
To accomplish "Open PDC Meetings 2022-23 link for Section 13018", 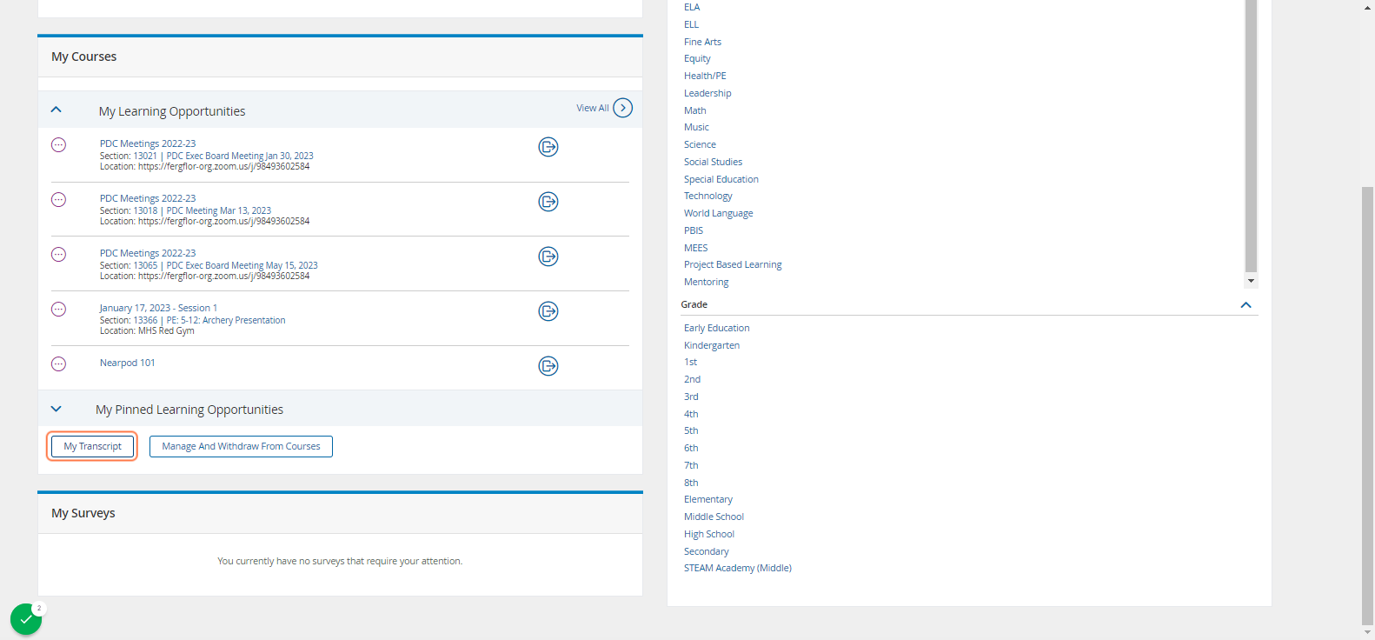I will (x=148, y=199).
